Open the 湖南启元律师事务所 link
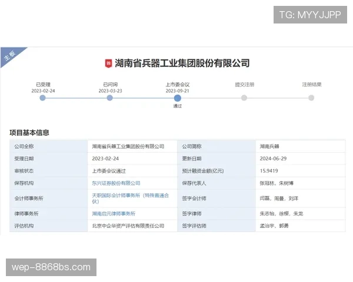Viewport: 353px width, 282px height. [114, 214]
